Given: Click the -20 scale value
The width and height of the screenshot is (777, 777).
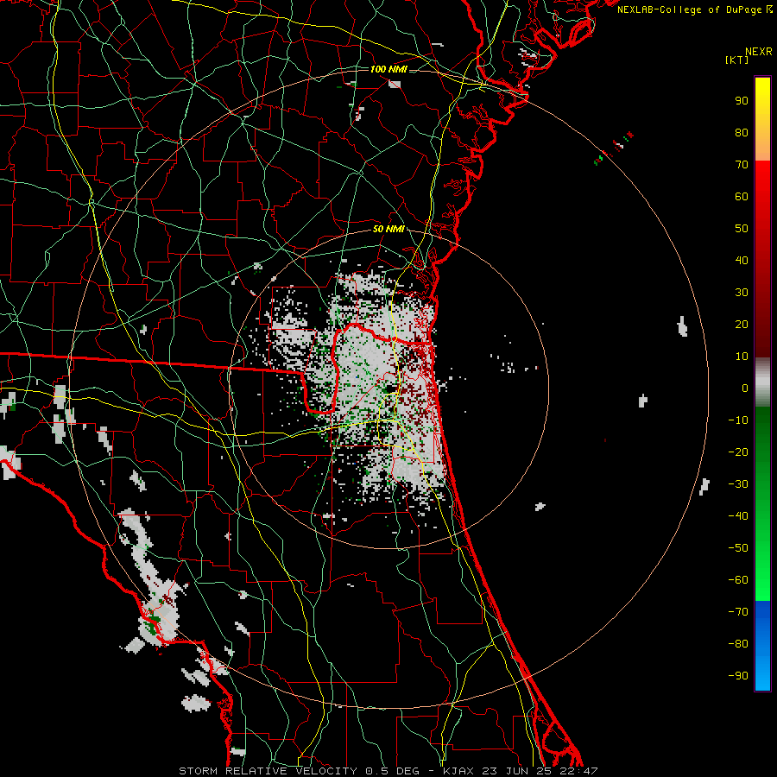Looking at the screenshot, I should pyautogui.click(x=738, y=452).
